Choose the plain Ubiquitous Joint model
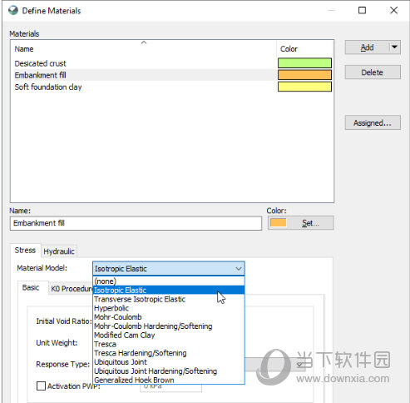This screenshot has width=410, height=403. point(169,362)
